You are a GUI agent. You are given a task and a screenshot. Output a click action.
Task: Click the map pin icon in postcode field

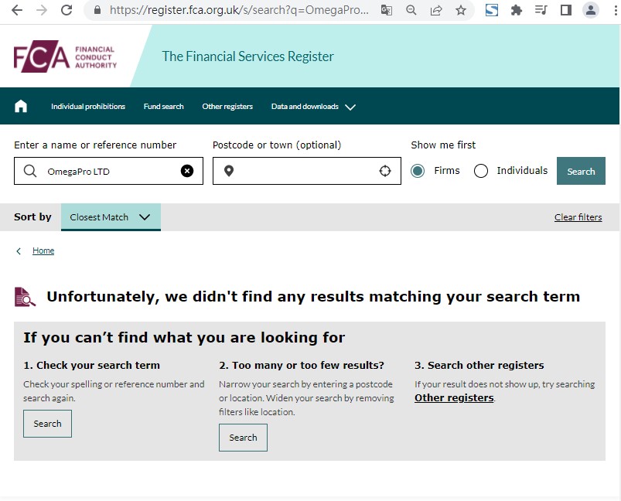(x=228, y=171)
